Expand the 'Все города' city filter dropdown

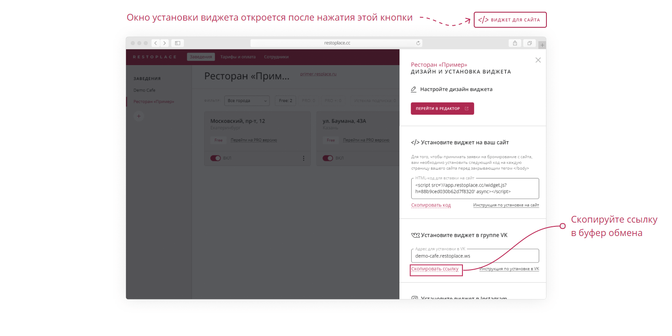pos(247,101)
